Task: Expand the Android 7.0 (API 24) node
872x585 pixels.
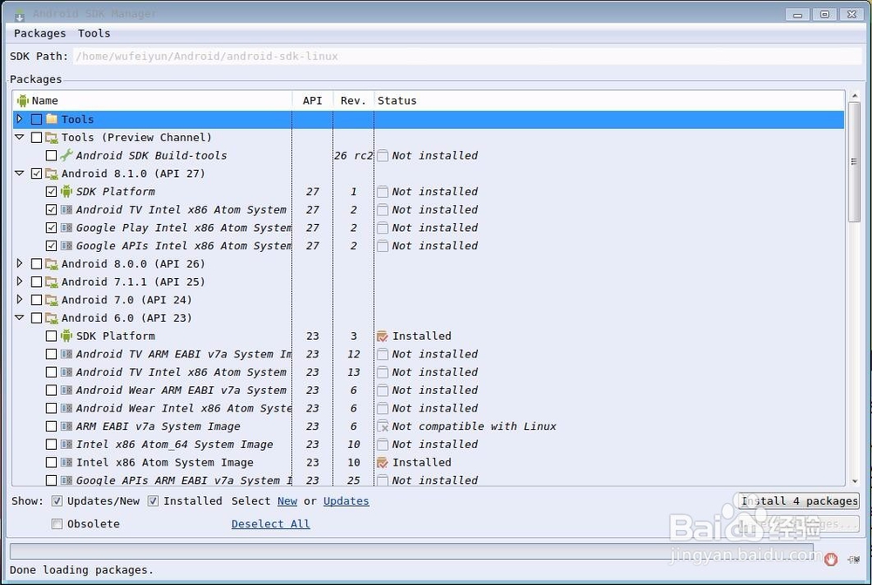Action: point(19,299)
